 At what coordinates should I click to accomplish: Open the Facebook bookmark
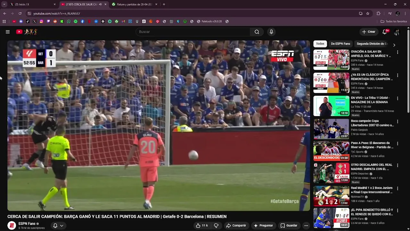(x=82, y=21)
